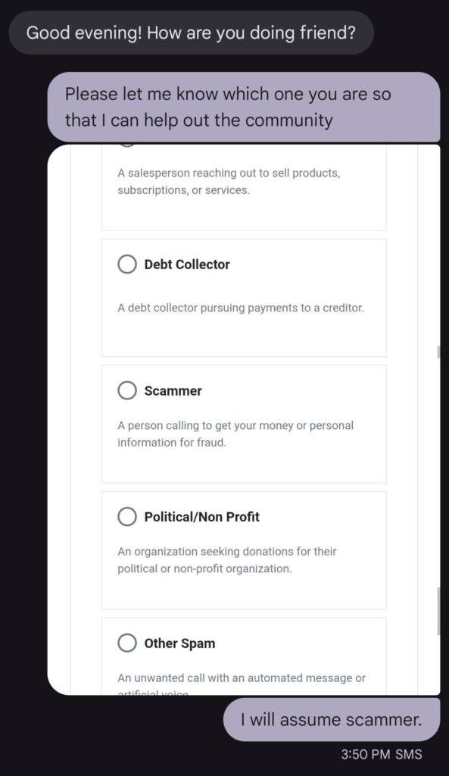Click the 3:50 PM timestamp
This screenshot has height=776, width=449.
point(366,754)
